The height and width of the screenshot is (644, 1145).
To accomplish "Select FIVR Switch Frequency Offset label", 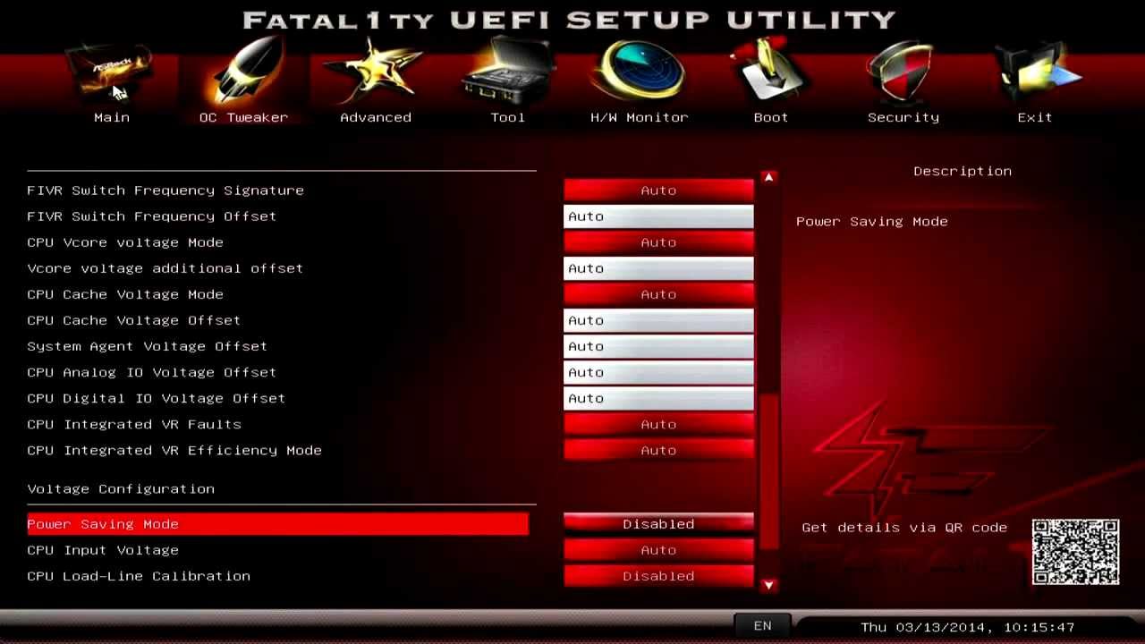I will (151, 216).
